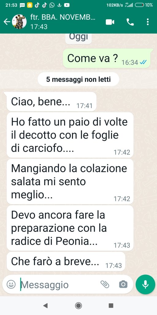Tap the 'colazione salata' message bubble
The height and width of the screenshot is (315, 157).
click(70, 181)
